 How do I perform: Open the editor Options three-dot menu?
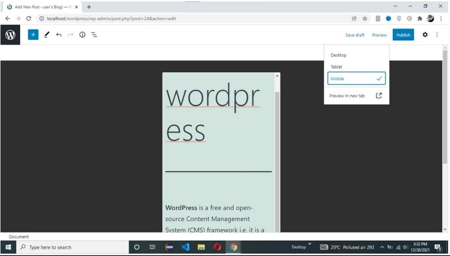(437, 35)
